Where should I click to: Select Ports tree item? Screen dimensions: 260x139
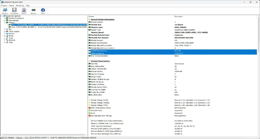click(x=11, y=43)
